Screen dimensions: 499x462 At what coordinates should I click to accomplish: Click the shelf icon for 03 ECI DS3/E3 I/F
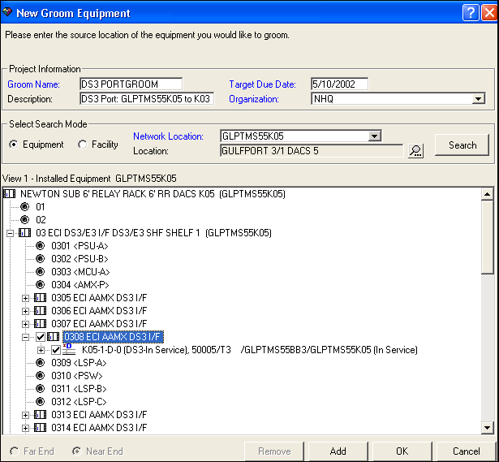[x=25, y=233]
